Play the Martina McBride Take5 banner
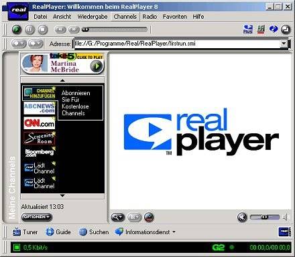Screen dimensions: 295x257 point(62,64)
